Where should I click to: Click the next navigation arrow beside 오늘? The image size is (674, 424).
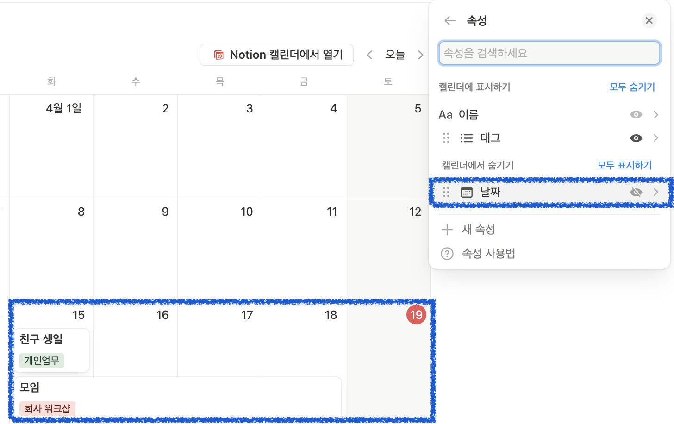tap(420, 55)
